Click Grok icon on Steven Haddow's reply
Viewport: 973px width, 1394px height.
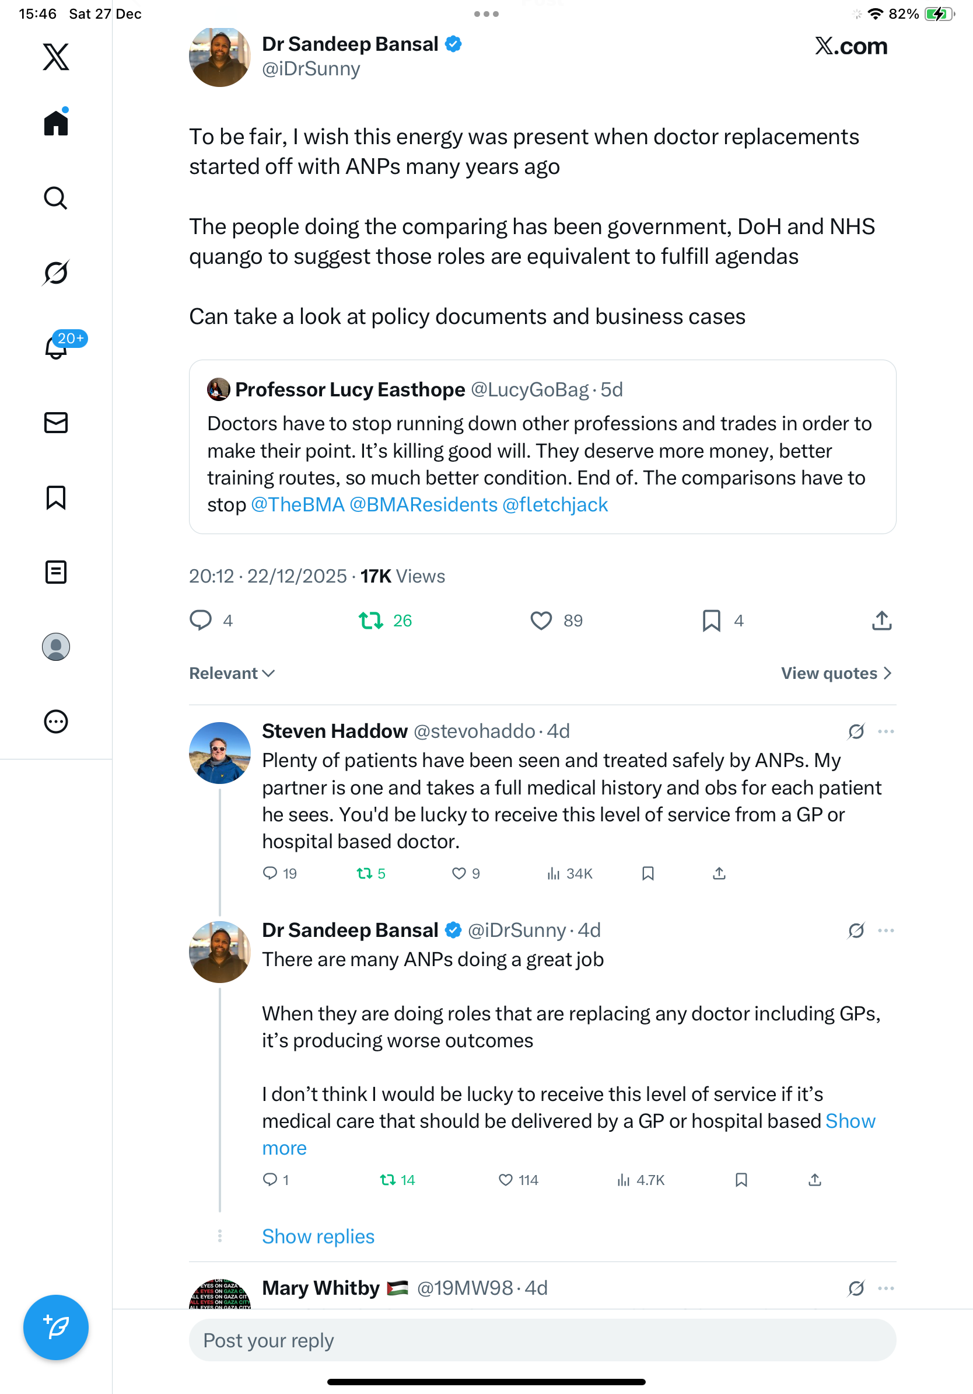point(856,731)
